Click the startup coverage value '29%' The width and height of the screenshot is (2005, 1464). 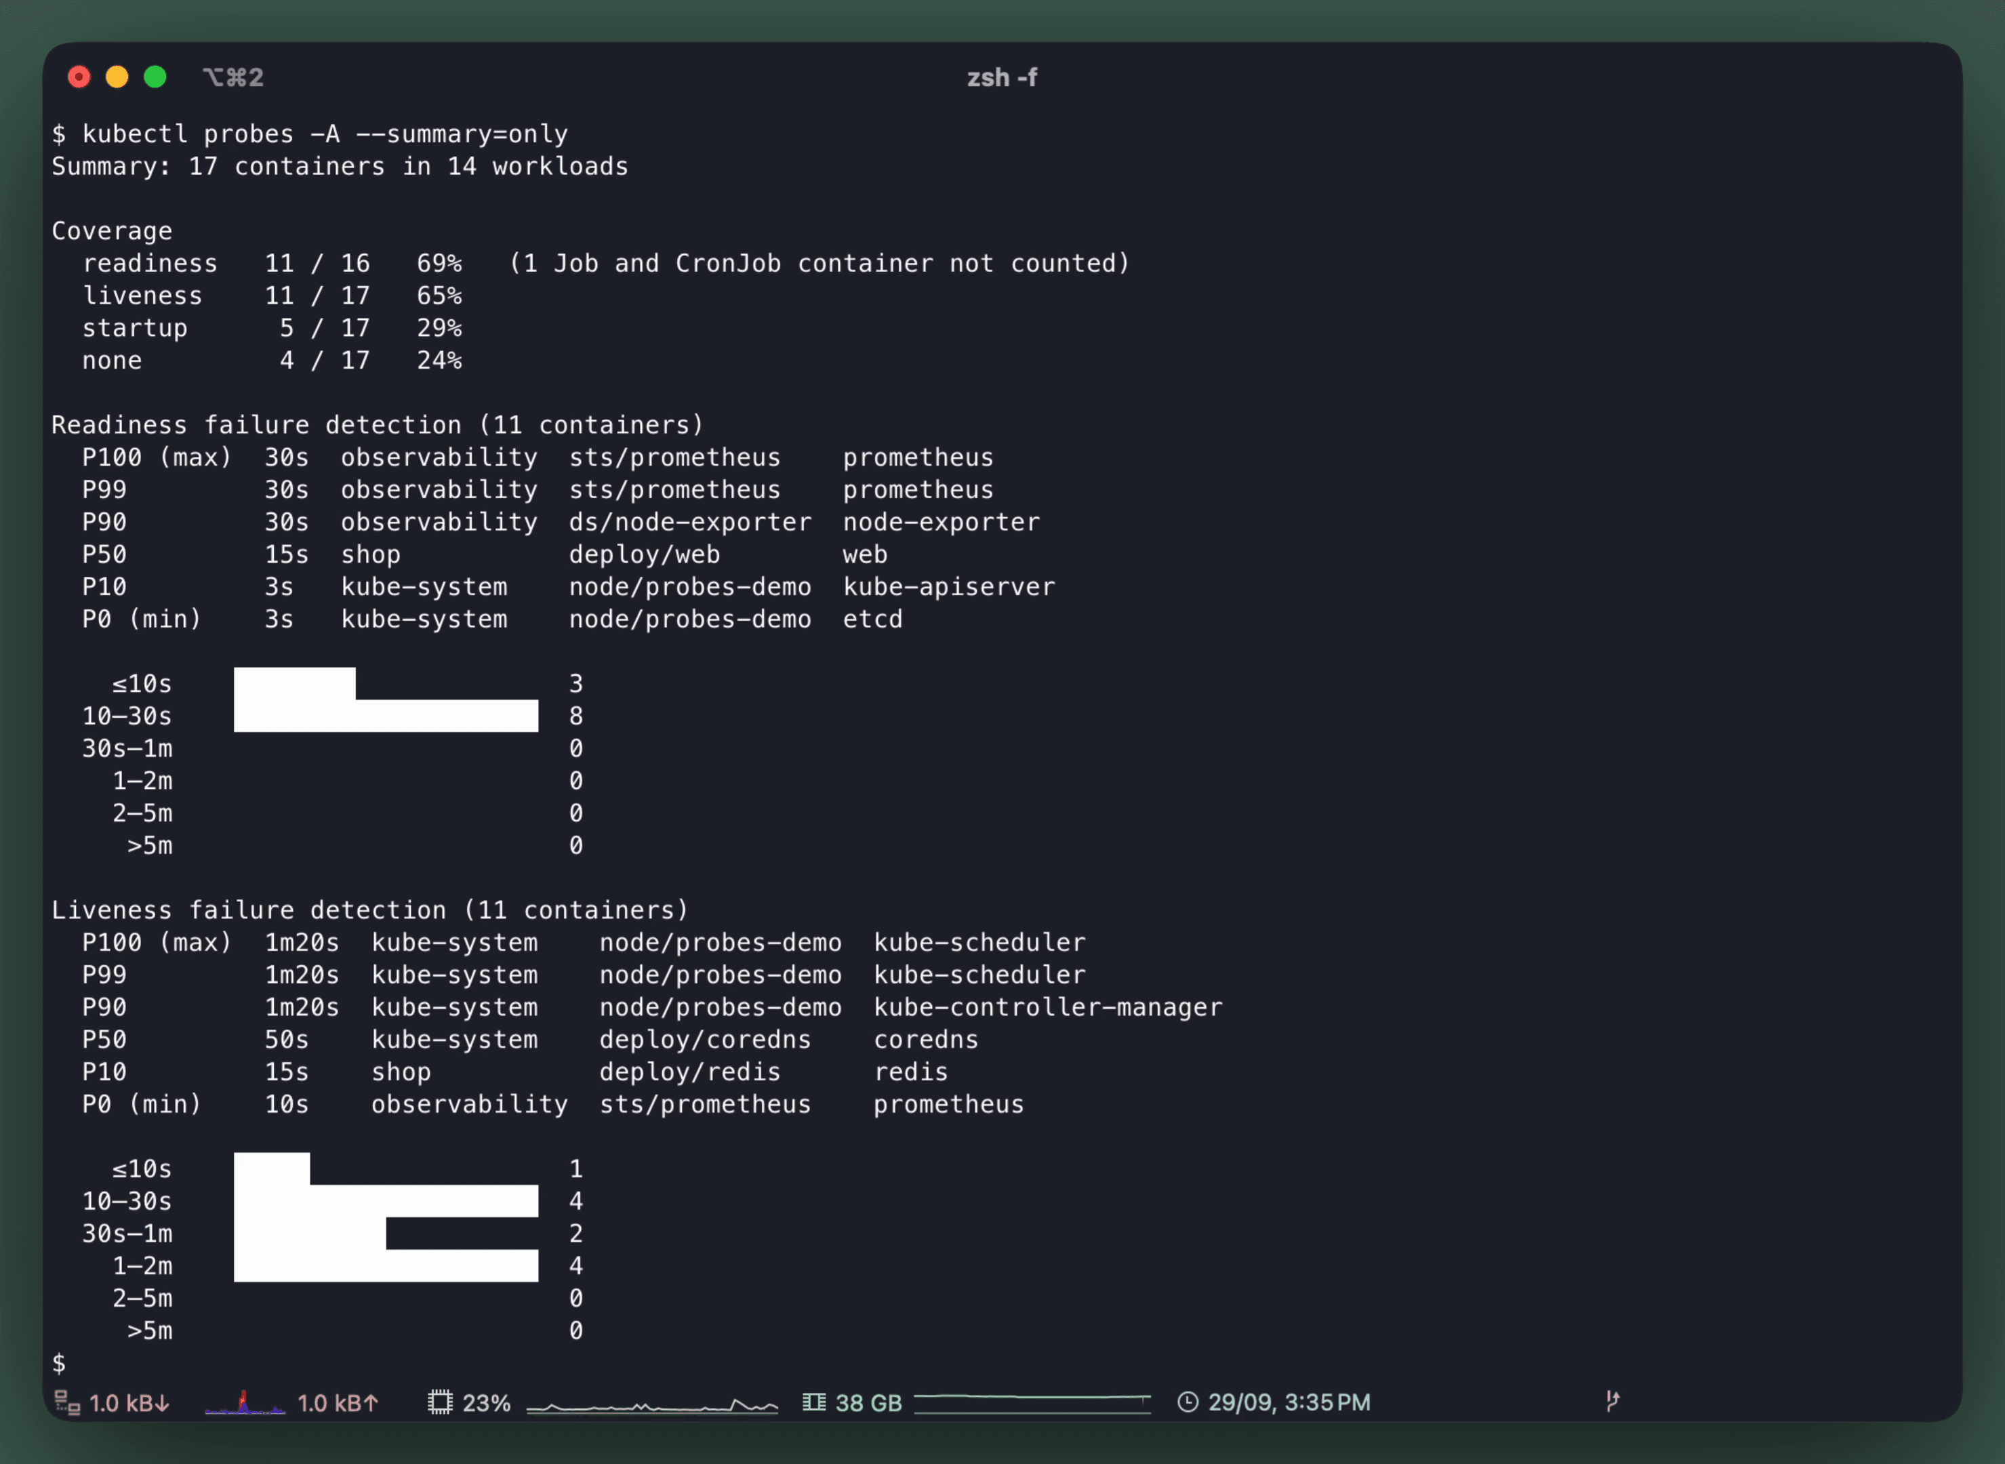[x=439, y=328]
